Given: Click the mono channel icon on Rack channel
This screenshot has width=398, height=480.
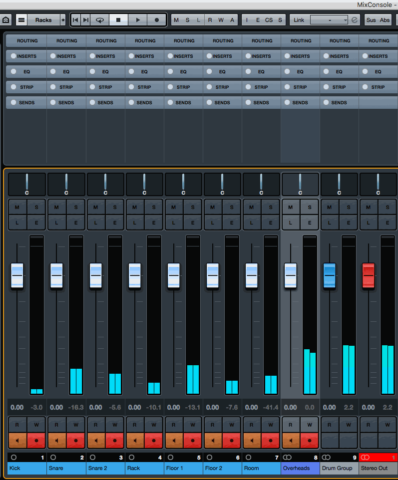Looking at the screenshot, I should point(132,458).
